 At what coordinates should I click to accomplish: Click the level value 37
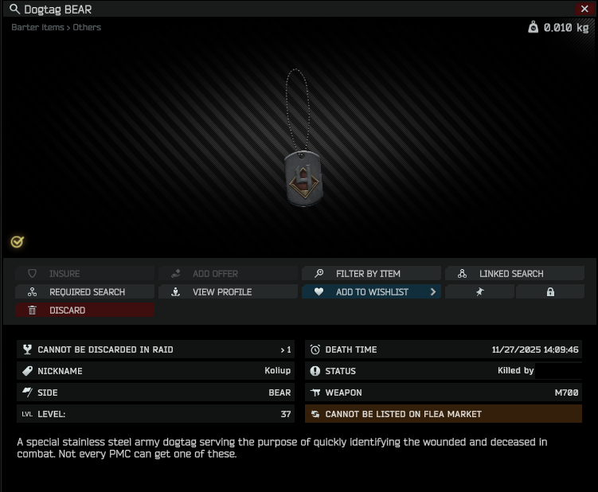(286, 414)
